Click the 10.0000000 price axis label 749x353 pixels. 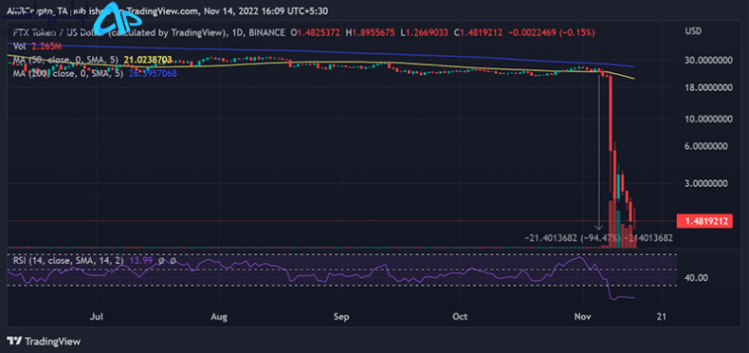coord(708,119)
